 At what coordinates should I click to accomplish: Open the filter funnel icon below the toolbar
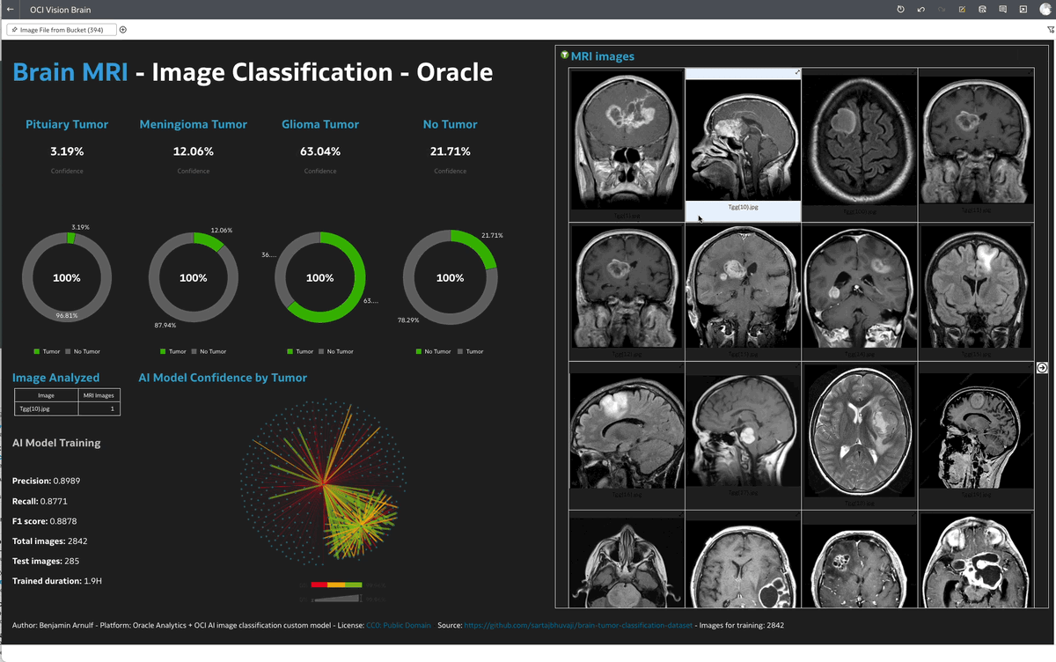[1050, 29]
